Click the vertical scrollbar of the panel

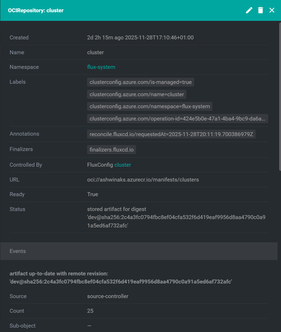click(x=280, y=96)
